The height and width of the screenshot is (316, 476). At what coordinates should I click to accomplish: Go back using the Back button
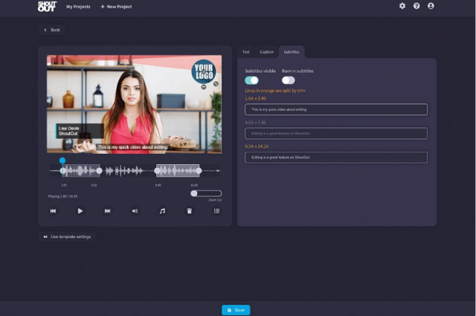point(52,30)
